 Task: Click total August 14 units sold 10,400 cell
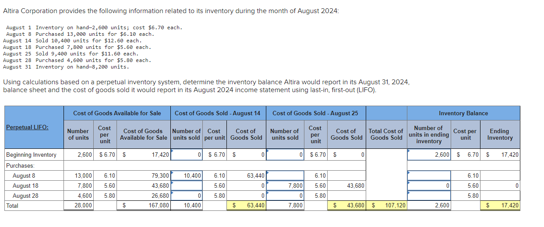click(x=187, y=205)
